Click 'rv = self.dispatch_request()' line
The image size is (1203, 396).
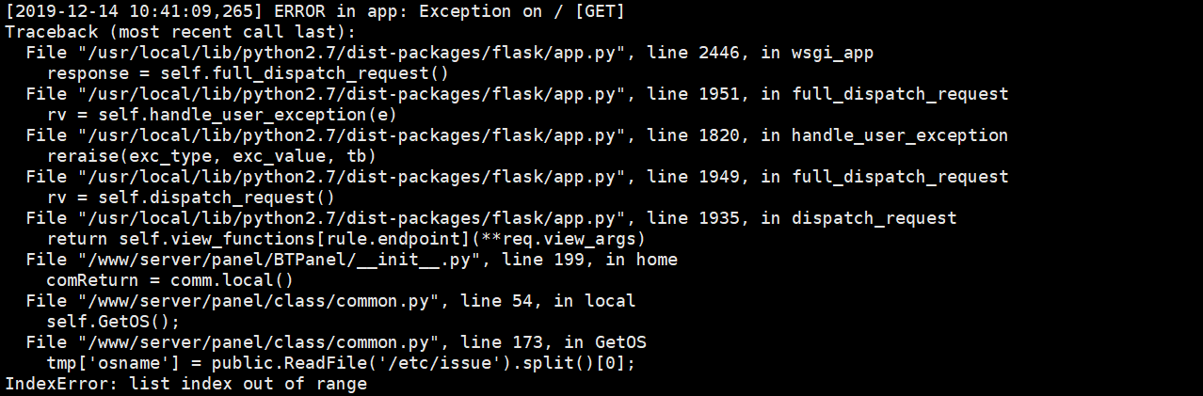191,198
